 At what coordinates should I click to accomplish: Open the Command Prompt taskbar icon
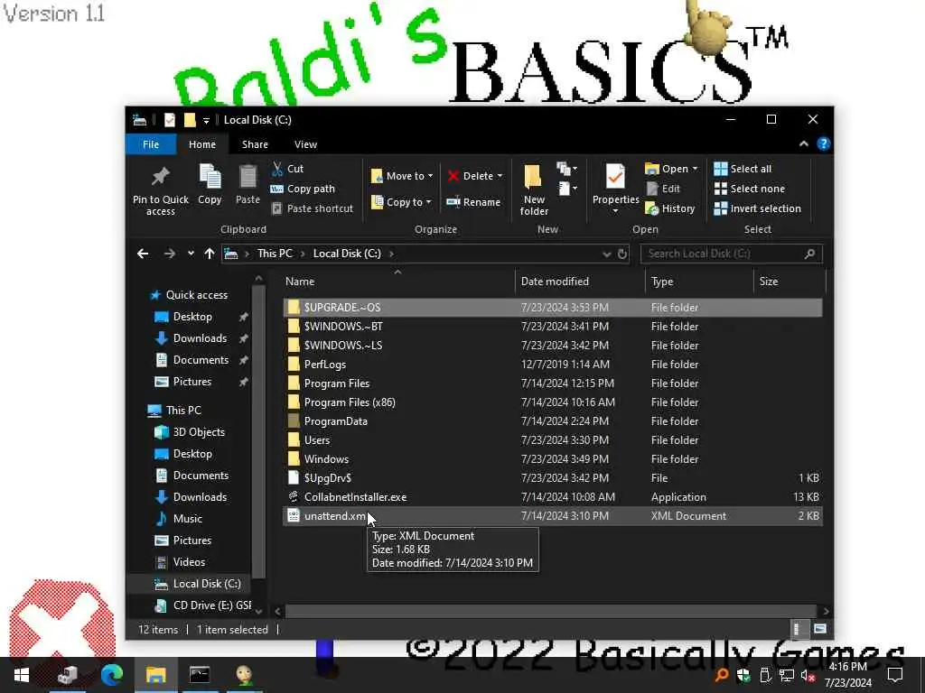200,675
